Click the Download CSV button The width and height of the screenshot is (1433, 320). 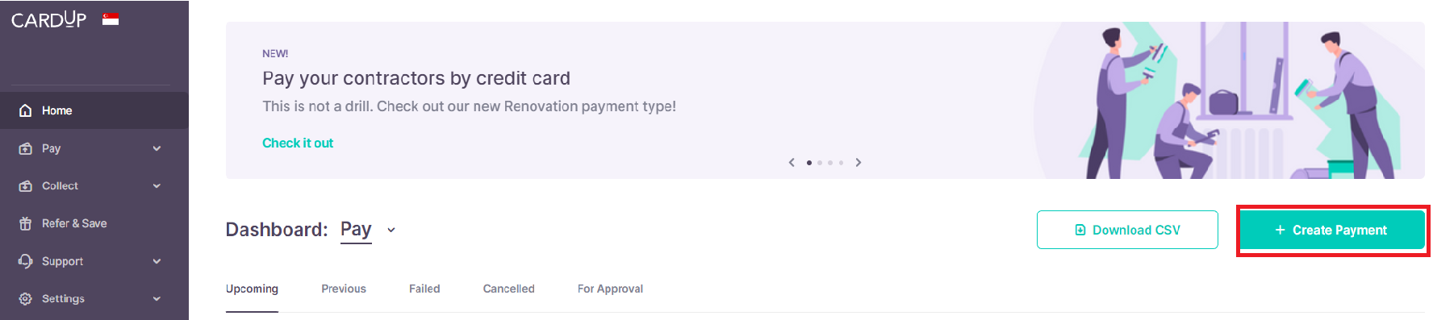[1127, 230]
